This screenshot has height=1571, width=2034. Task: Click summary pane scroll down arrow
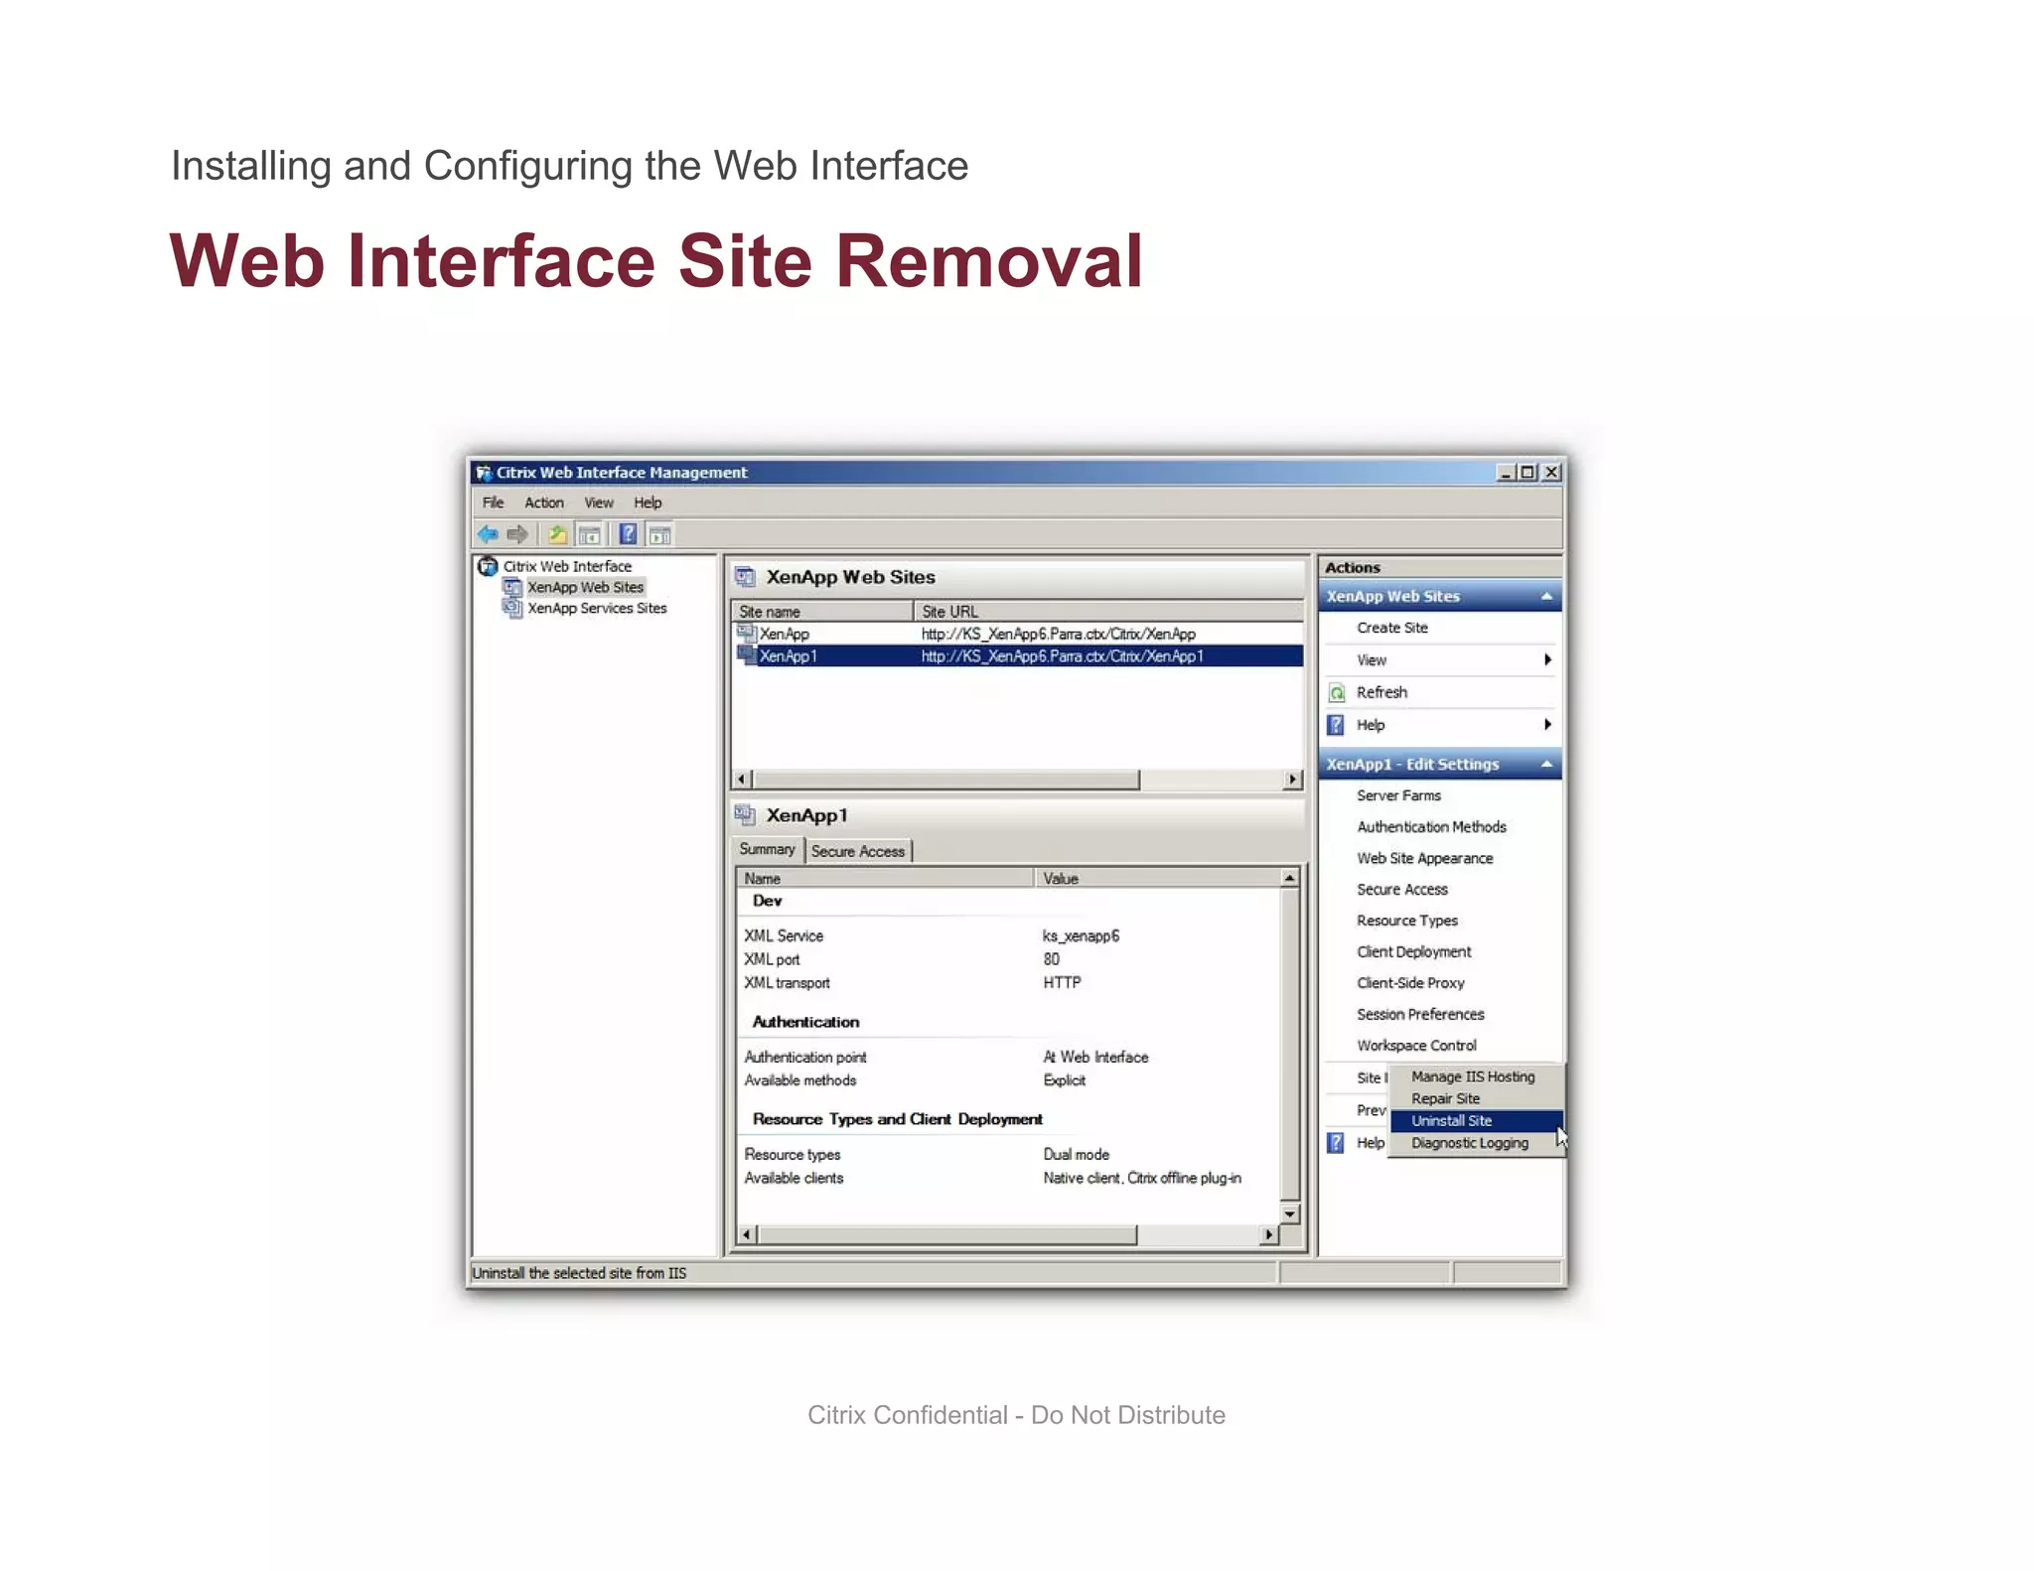(x=1289, y=1214)
